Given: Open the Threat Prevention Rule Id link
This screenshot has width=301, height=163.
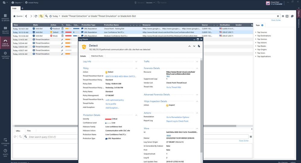Looking at the screenshot, I should point(121,77).
